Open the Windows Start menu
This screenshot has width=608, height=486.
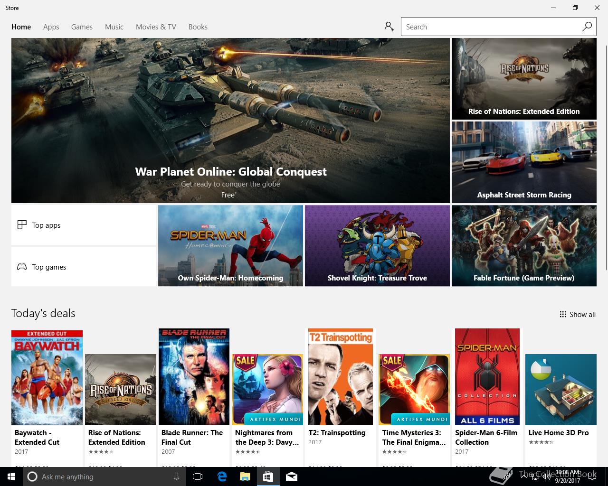(11, 477)
